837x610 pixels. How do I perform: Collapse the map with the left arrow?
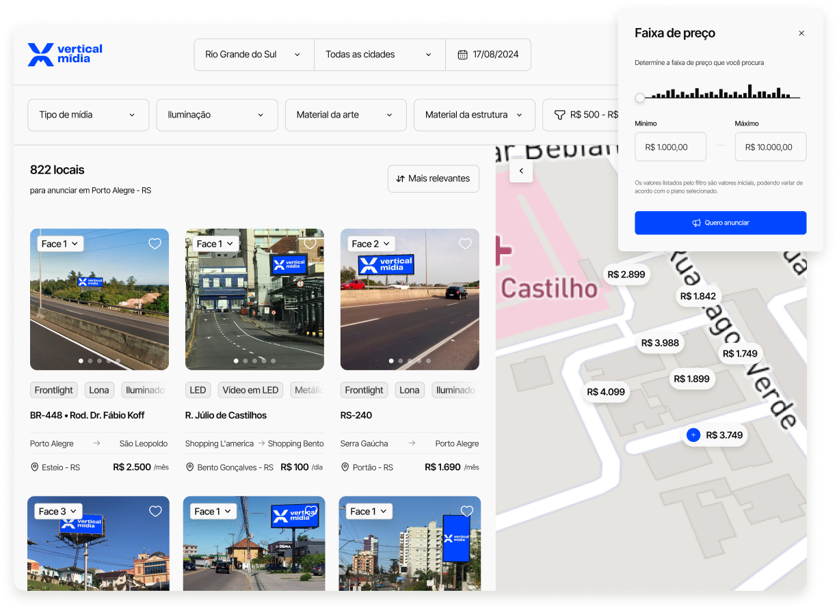521,171
